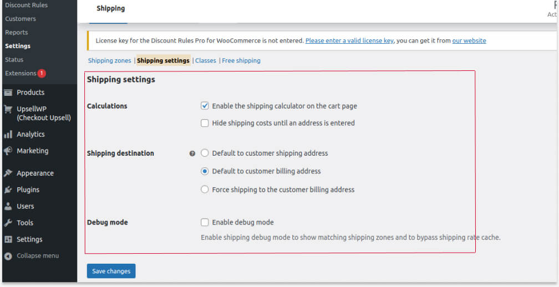Click the Plugins plug icon
Image resolution: width=559 pixels, height=287 pixels.
pos(8,190)
